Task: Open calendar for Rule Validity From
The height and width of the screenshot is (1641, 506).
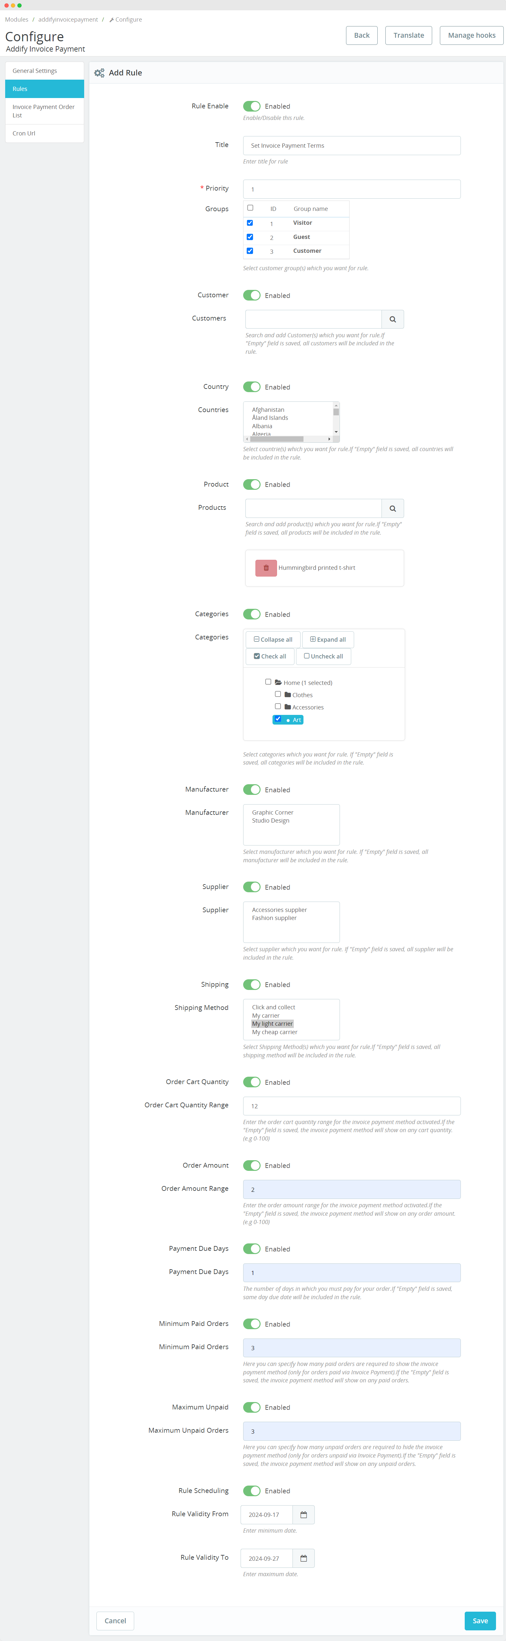Action: [x=303, y=1514]
